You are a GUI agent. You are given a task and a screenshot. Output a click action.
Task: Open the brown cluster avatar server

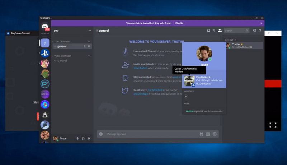pyautogui.click(x=45, y=135)
